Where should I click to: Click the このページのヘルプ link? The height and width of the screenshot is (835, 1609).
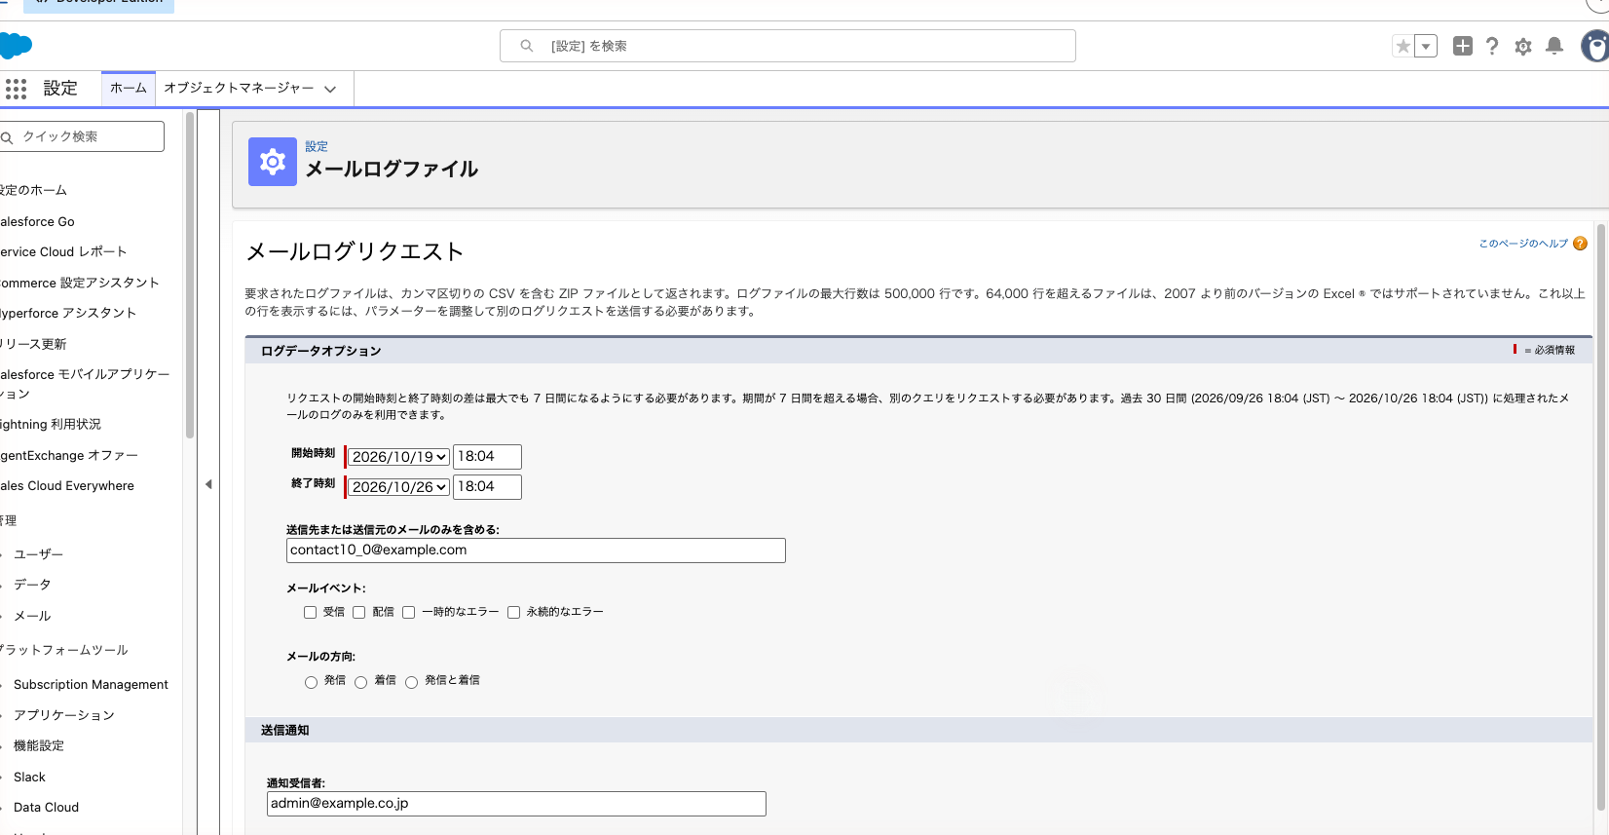pyautogui.click(x=1523, y=244)
